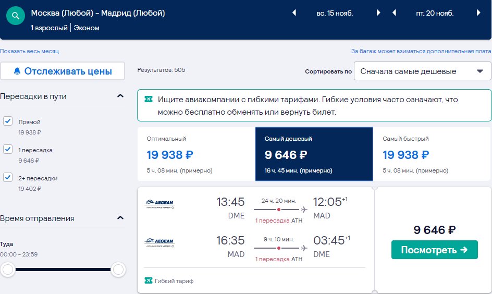Image resolution: width=492 pixels, height=294 pixels.
Task: Click the bell icon in Отслеживать цены
Action: click(x=17, y=71)
